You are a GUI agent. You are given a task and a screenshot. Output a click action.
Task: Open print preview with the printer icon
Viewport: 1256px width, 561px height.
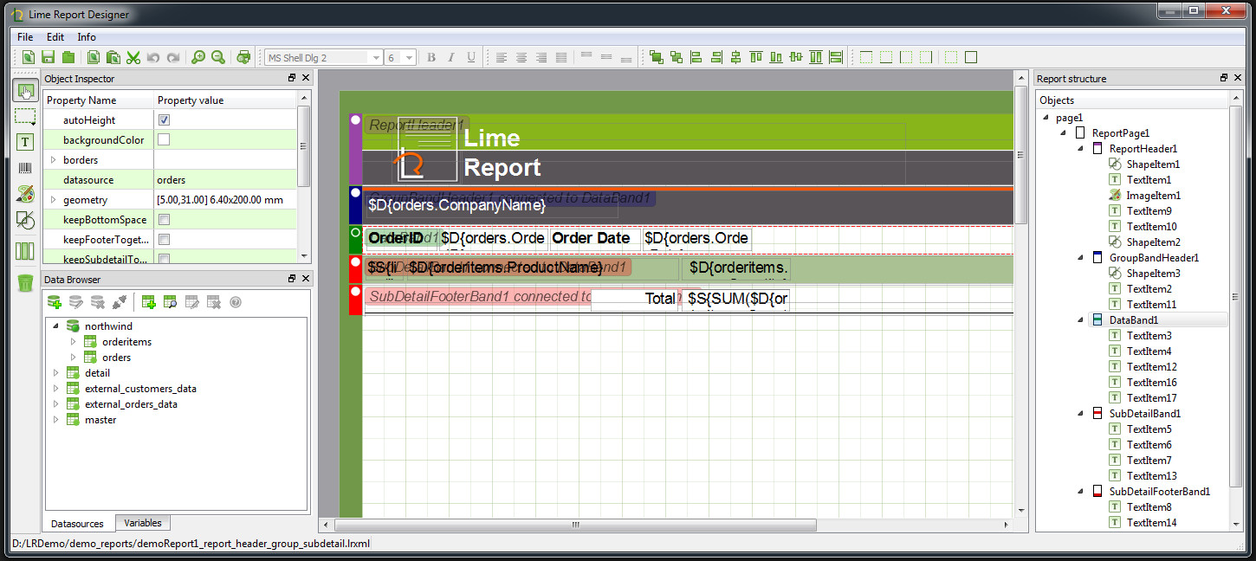point(243,57)
